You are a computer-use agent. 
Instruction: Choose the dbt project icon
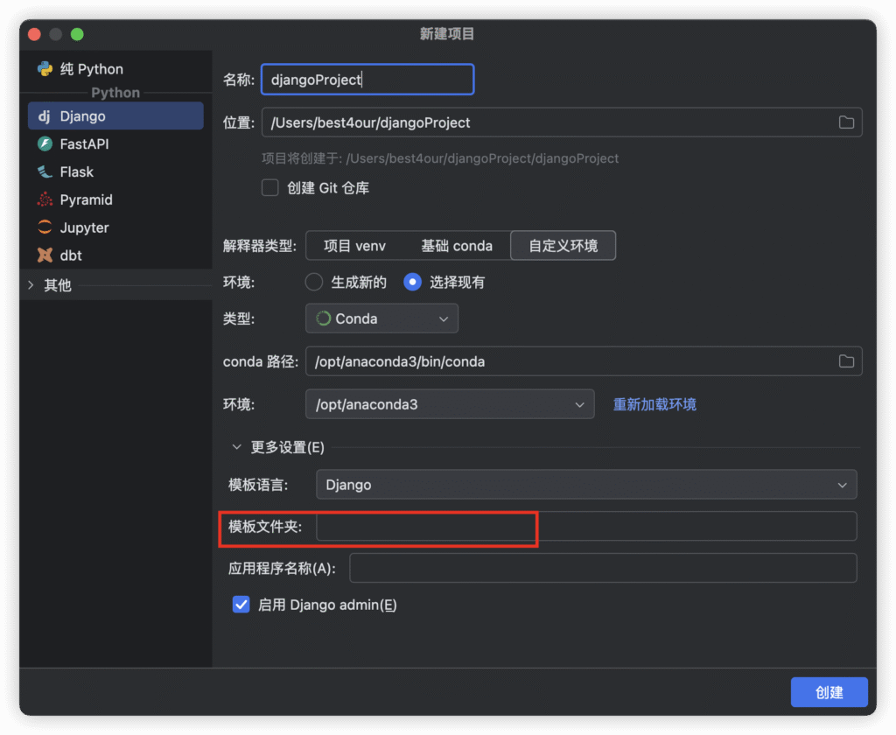click(45, 255)
